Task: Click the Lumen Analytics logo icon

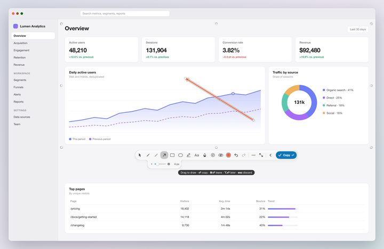Action: pos(15,26)
